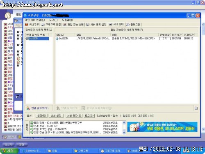Click the background window scrollbar down arrow
The image size is (205, 154).
point(203,129)
